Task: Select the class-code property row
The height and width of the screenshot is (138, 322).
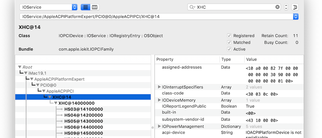Action: [229, 93]
